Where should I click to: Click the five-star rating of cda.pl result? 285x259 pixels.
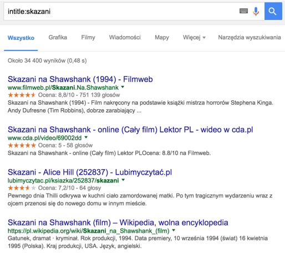tap(22, 145)
